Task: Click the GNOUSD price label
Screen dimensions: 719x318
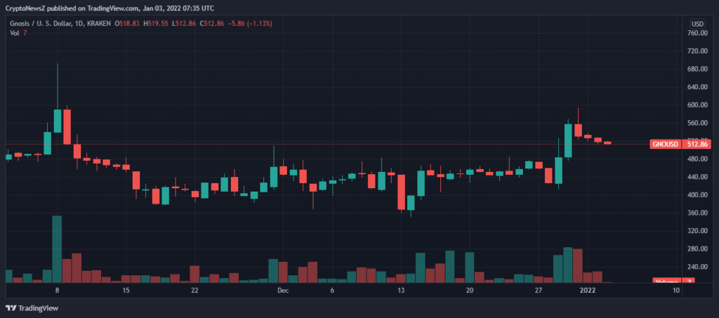Action: tap(666, 145)
